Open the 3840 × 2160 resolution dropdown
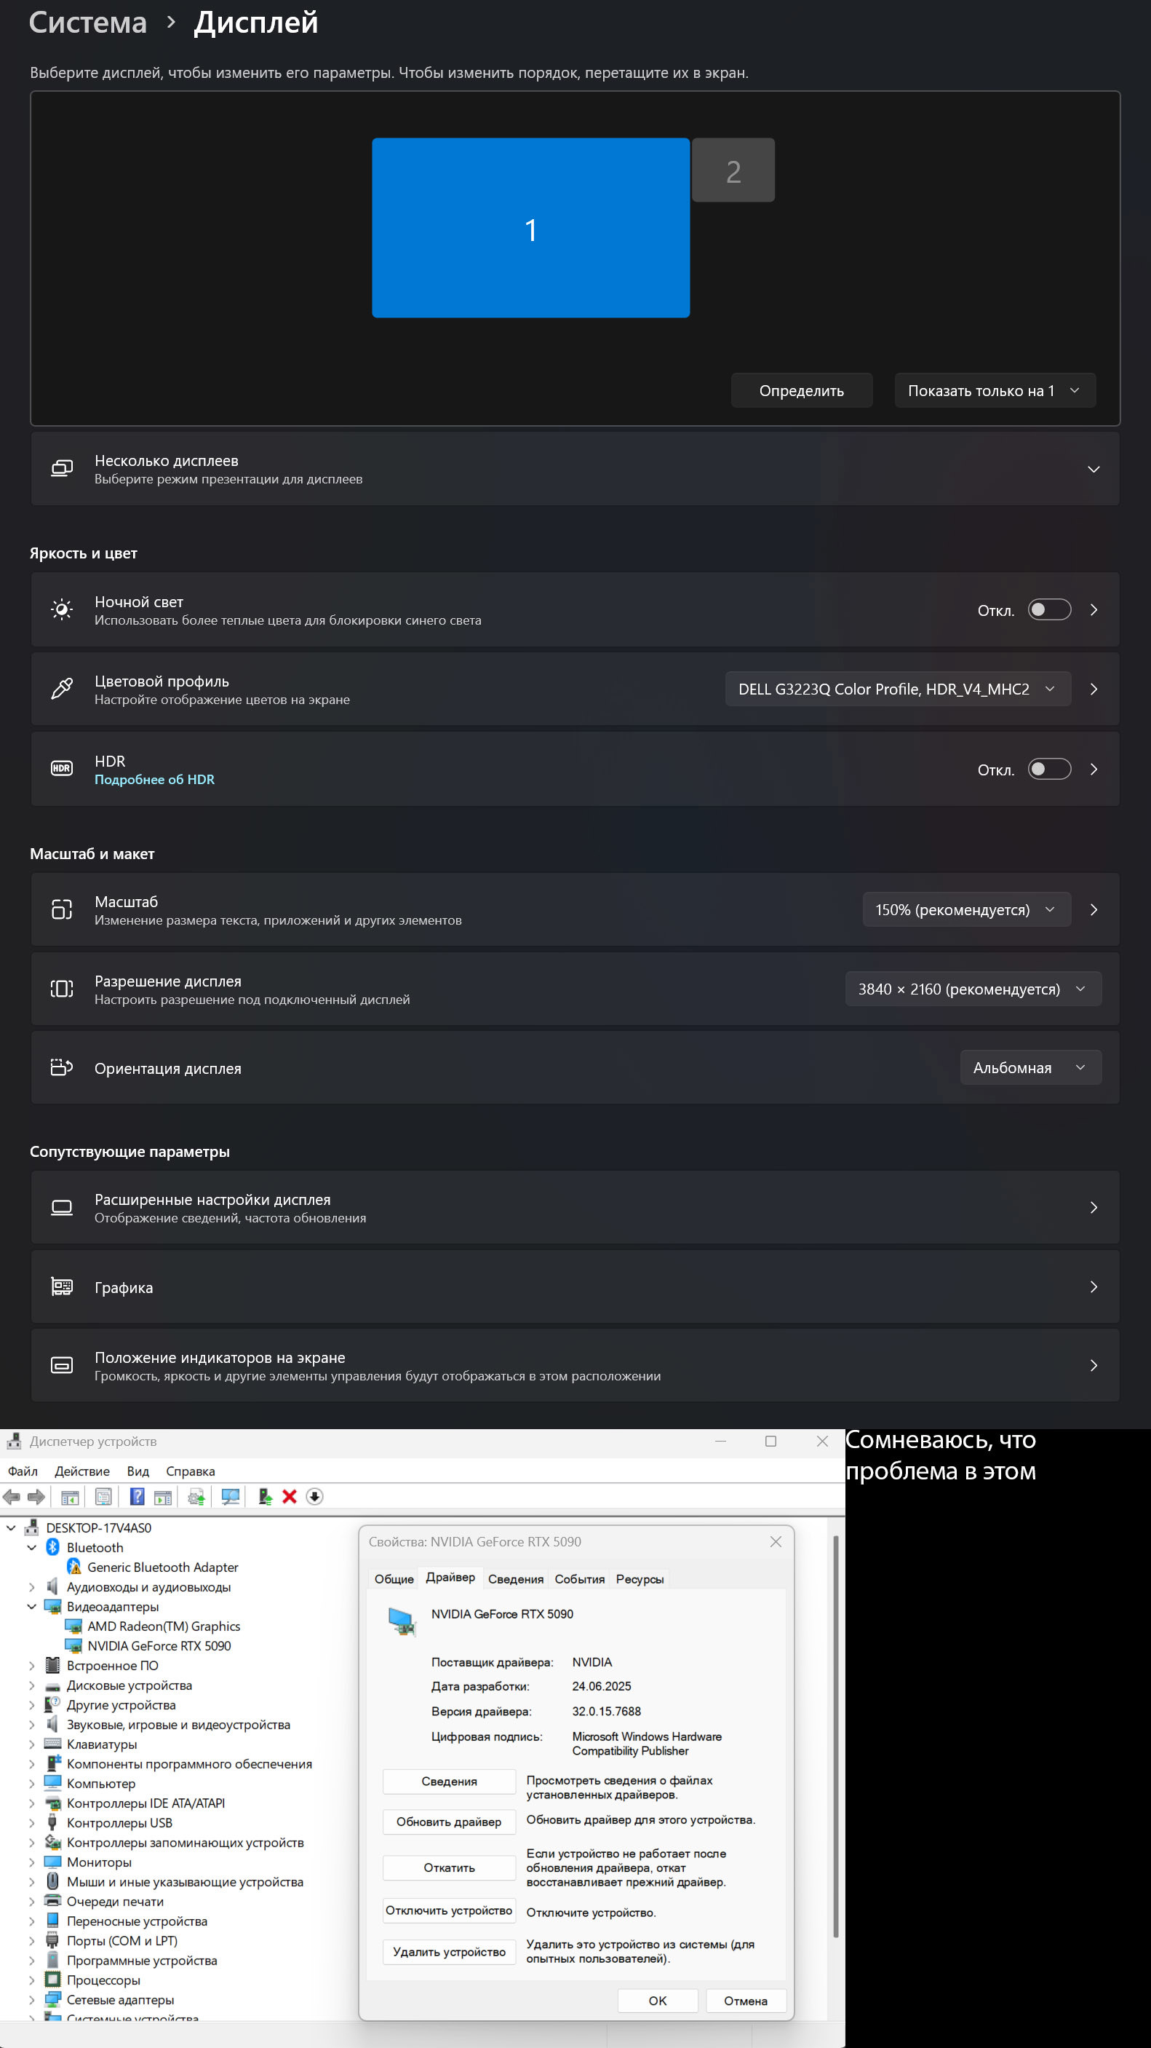Screen dimensions: 1151x2048 973,989
